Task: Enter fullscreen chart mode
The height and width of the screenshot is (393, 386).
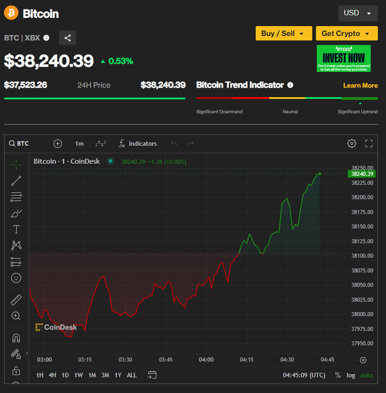Action: click(x=369, y=143)
